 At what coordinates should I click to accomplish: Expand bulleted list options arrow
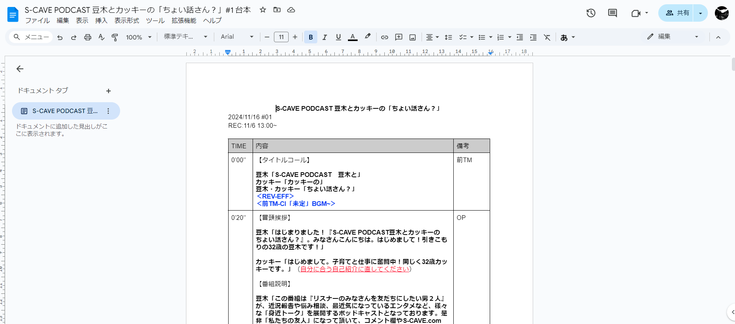pyautogui.click(x=491, y=37)
